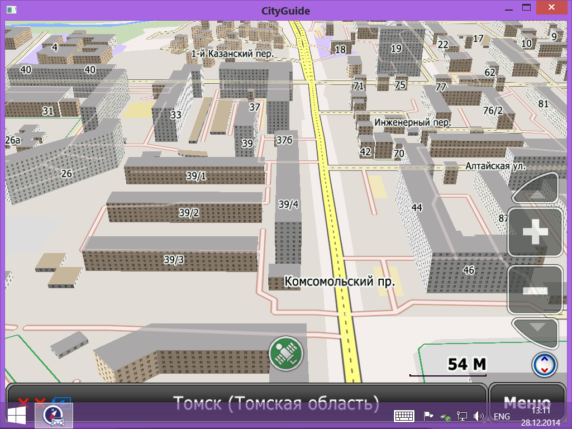Open the network connection tray icon
The width and height of the screenshot is (572, 429).
(462, 416)
